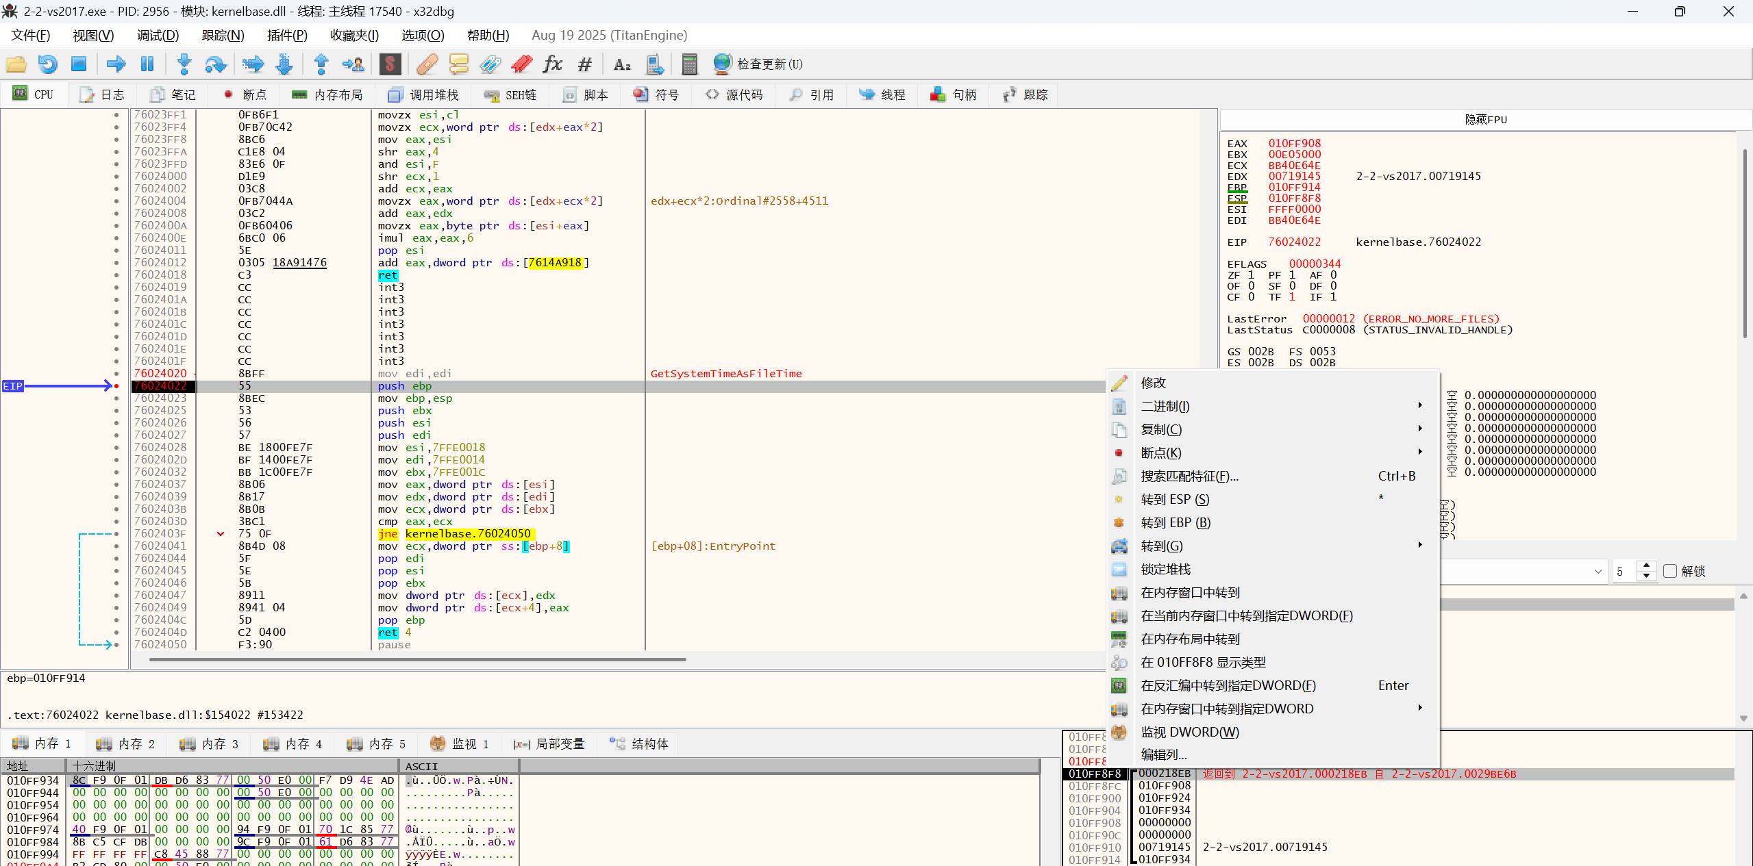Image resolution: width=1753 pixels, height=866 pixels.
Task: Enable the 解锁 checkbox
Action: 1669,571
